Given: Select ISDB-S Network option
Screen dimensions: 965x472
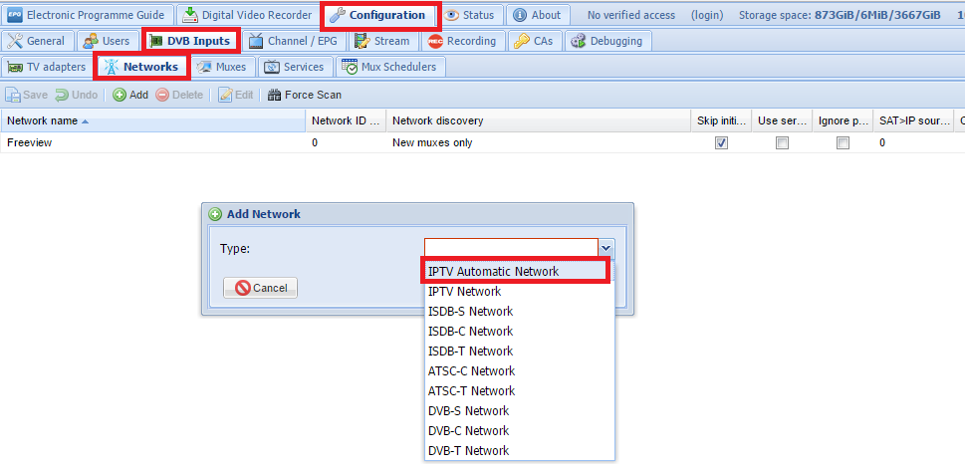Looking at the screenshot, I should pos(520,312).
